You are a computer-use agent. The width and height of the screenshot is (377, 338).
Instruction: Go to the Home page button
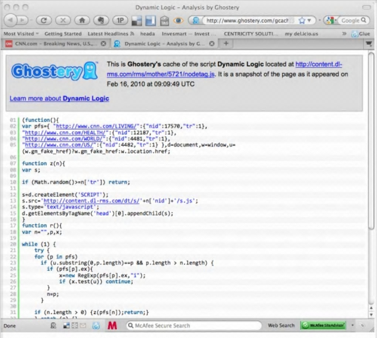coord(82,20)
